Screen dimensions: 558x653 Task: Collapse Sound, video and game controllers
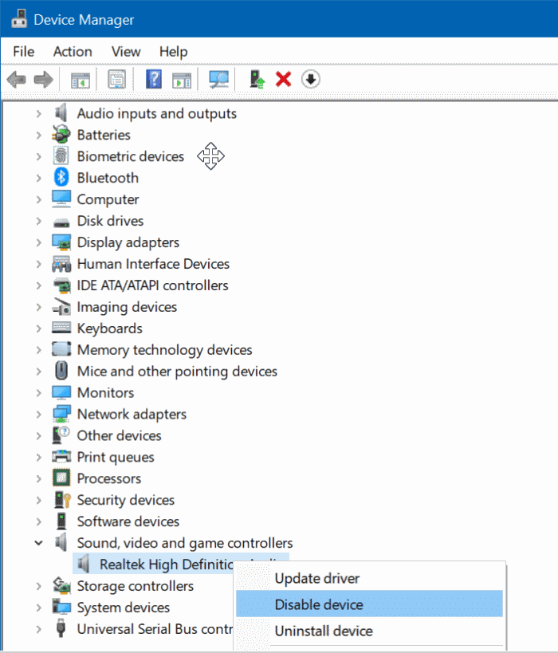click(x=39, y=543)
